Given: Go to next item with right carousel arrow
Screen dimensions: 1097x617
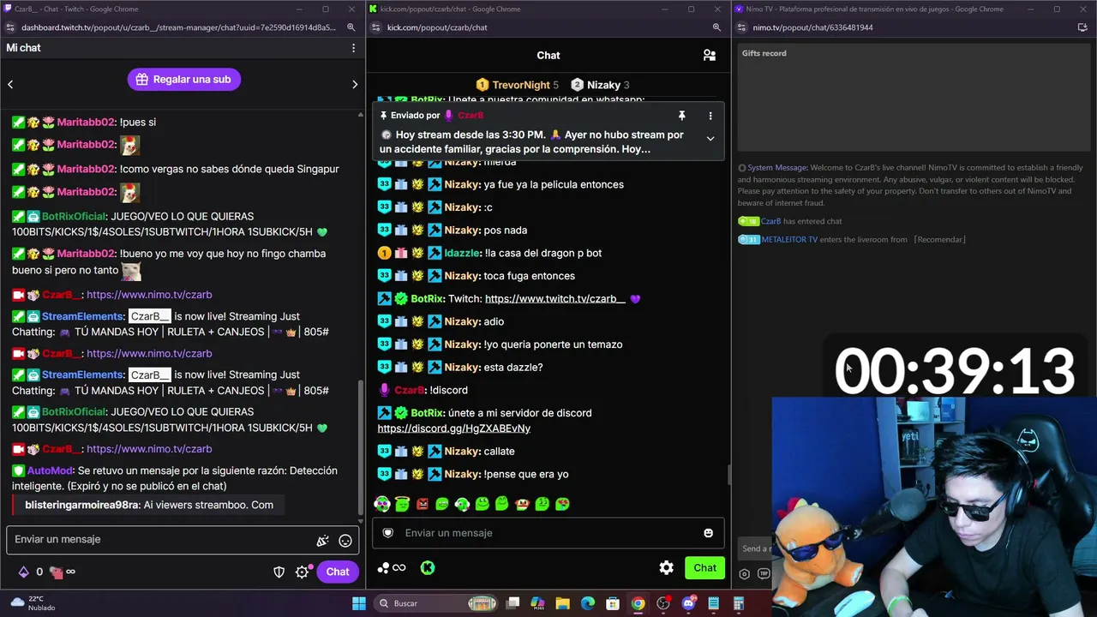Looking at the screenshot, I should tap(355, 84).
